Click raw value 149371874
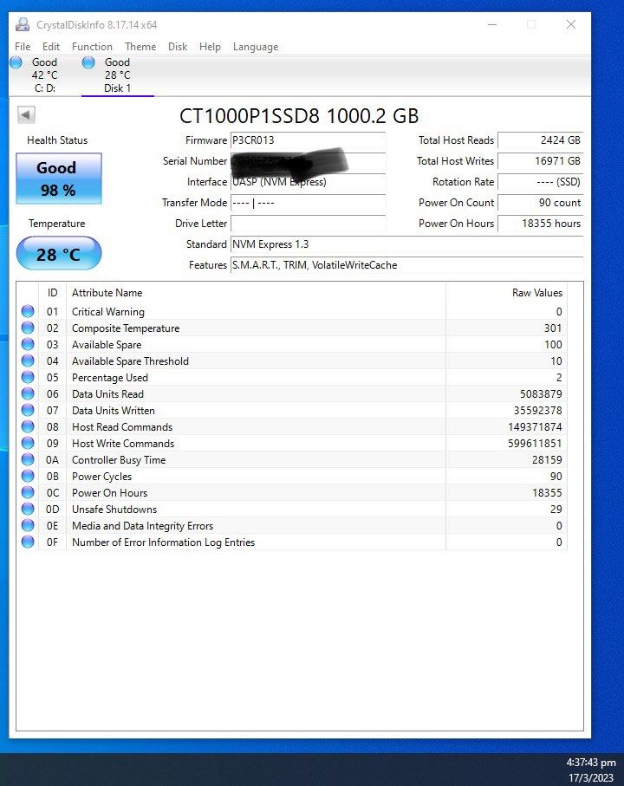This screenshot has height=786, width=624. 535,427
